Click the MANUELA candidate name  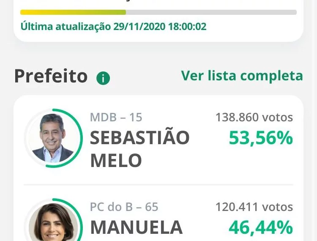[137, 227]
